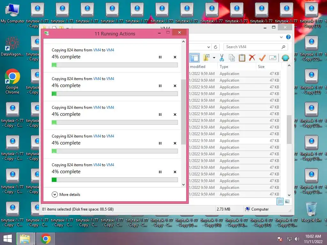The image size is (327, 245).
Task: Click the red X Delete icon
Action: (x=252, y=58)
